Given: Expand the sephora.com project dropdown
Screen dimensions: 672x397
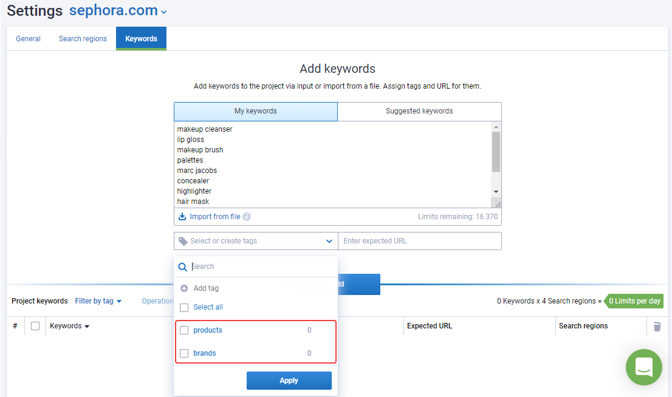Looking at the screenshot, I should pyautogui.click(x=163, y=12).
